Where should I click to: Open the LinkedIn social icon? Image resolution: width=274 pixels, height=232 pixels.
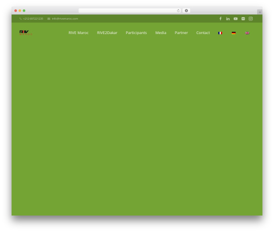(x=228, y=19)
